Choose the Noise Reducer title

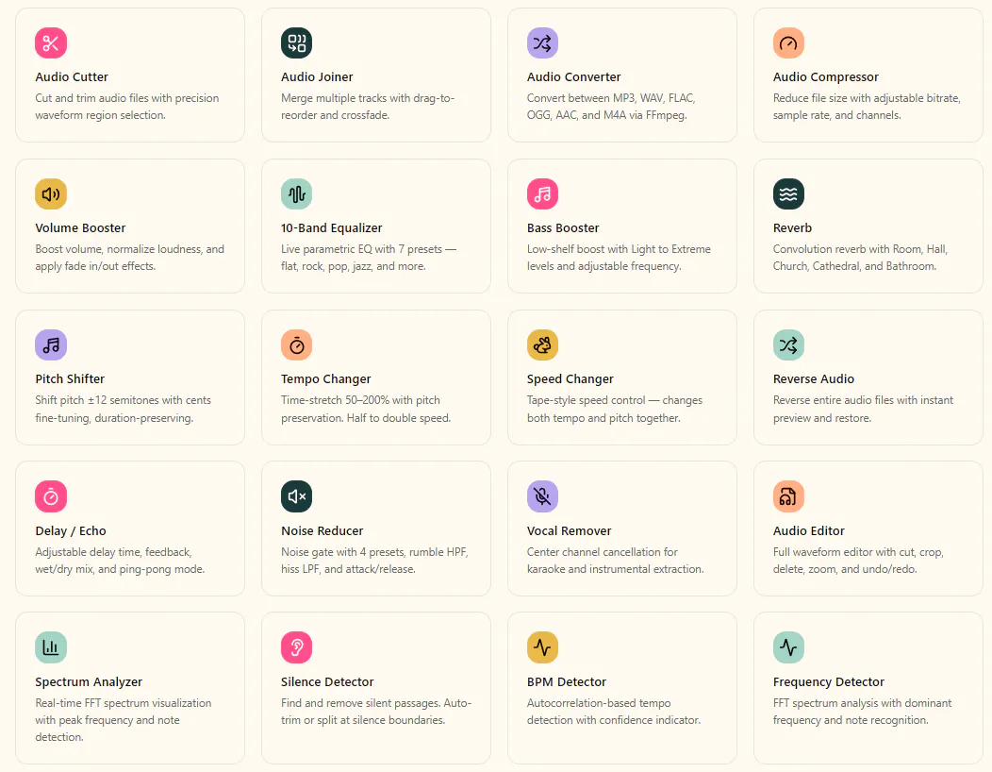click(x=322, y=530)
